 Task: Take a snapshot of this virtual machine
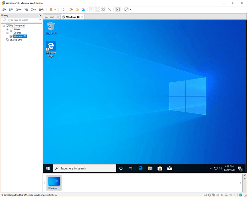pyautogui.click(x=71, y=10)
